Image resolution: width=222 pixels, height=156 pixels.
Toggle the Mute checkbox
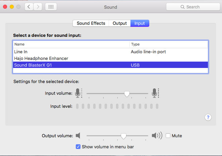point(168,136)
